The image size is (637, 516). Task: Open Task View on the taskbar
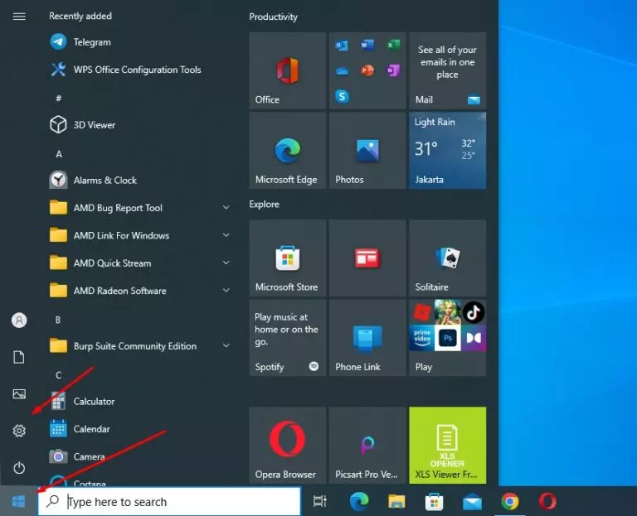coord(319,501)
